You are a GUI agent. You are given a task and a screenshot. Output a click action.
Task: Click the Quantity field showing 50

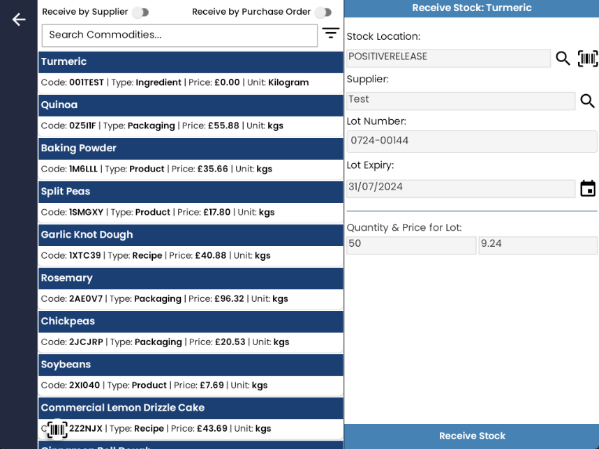click(x=411, y=245)
